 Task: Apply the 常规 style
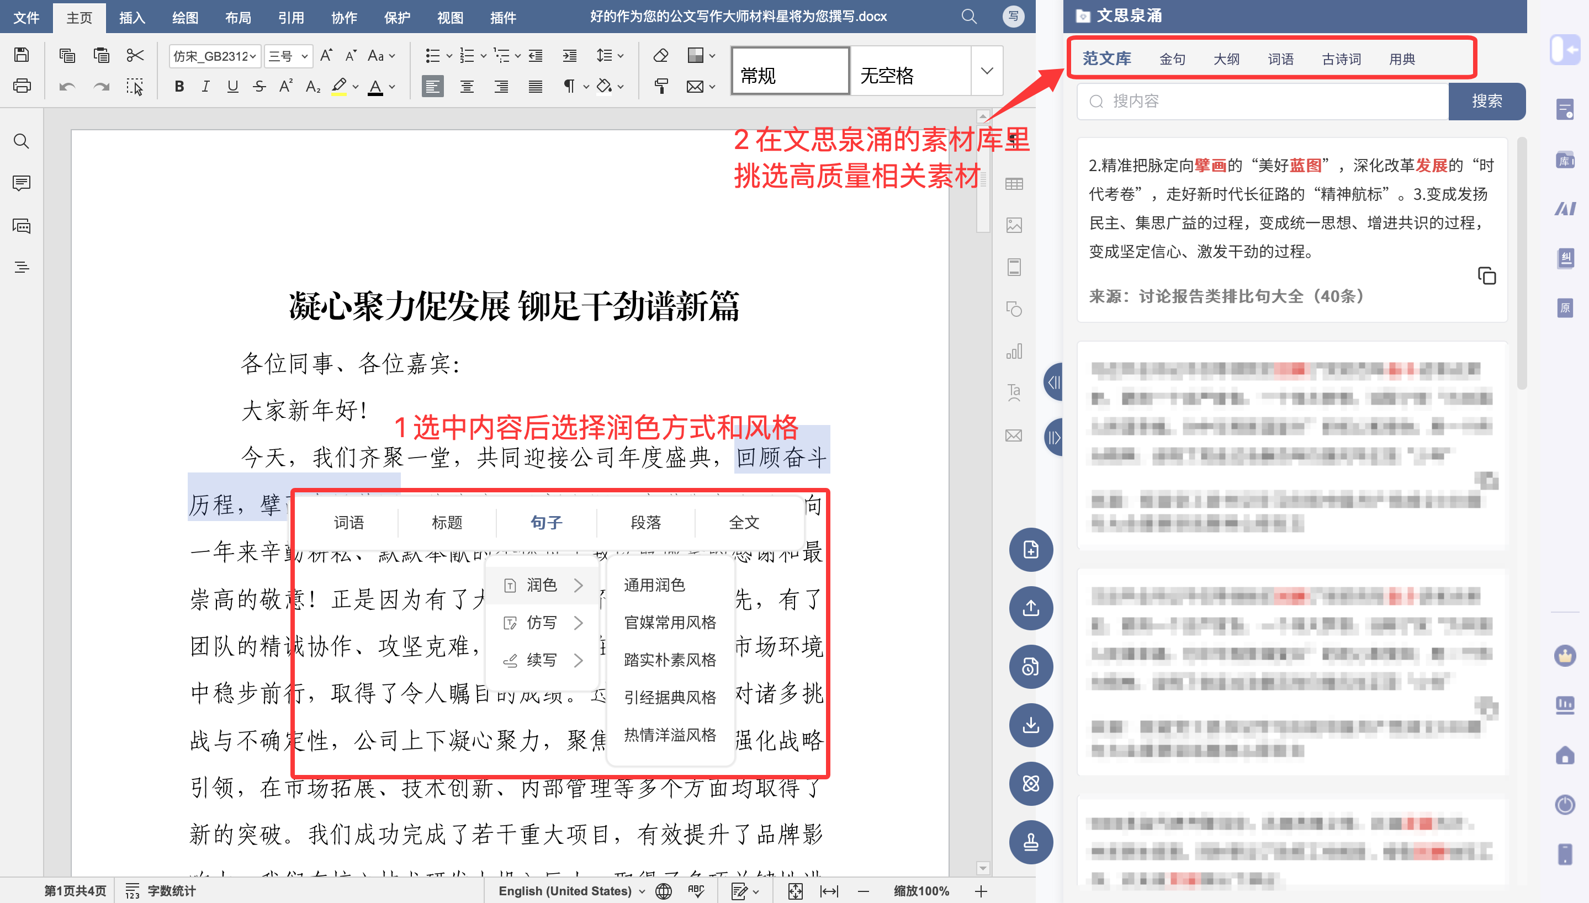tap(790, 71)
